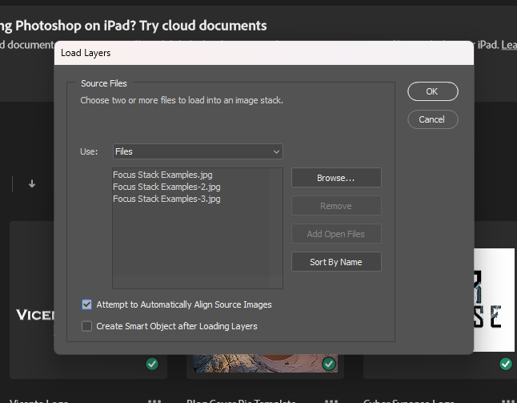Select Focus Stack Examples-2.jpg in list
Viewport: 517px width, 403px height.
point(166,187)
